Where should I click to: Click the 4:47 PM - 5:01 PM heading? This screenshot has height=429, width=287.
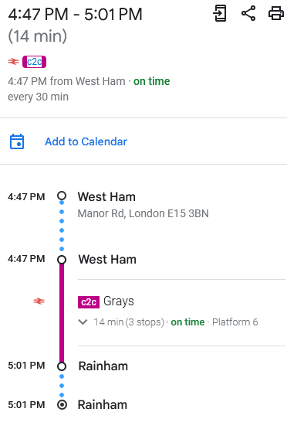(75, 14)
